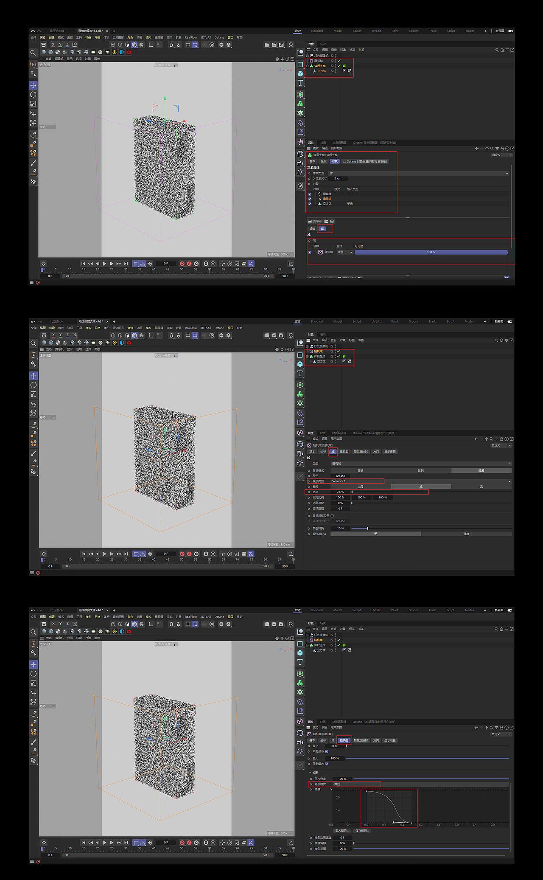Viewport: 543px width, 880px height.
Task: Switch to the 滤镜 tab
Action: pos(312,229)
